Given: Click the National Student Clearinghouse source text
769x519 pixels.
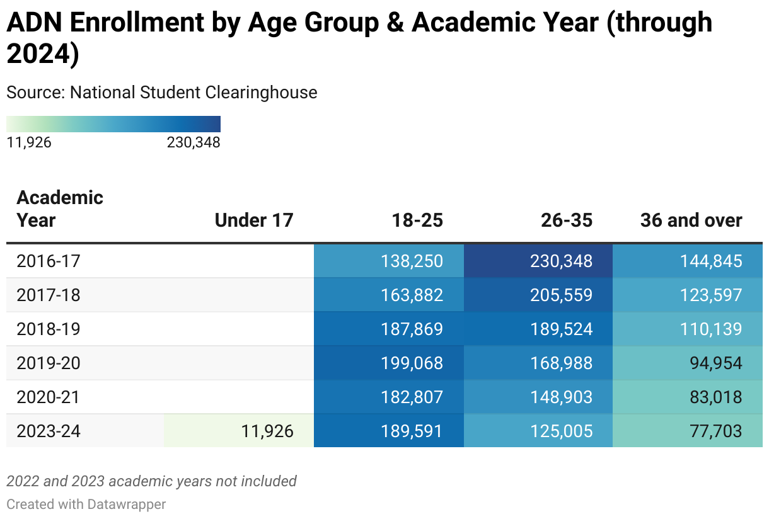Looking at the screenshot, I should 194,93.
